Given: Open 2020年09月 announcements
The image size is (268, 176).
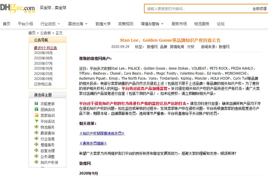Looking at the screenshot, I should point(43,53).
